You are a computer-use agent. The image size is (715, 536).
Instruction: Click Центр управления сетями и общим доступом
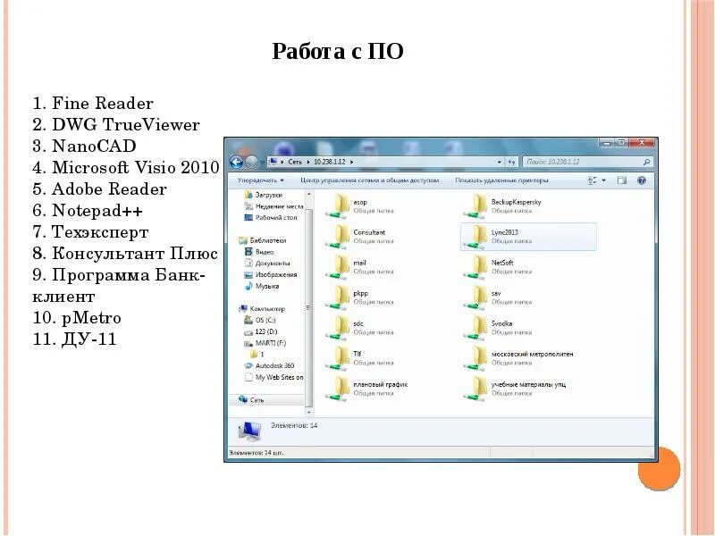point(369,180)
